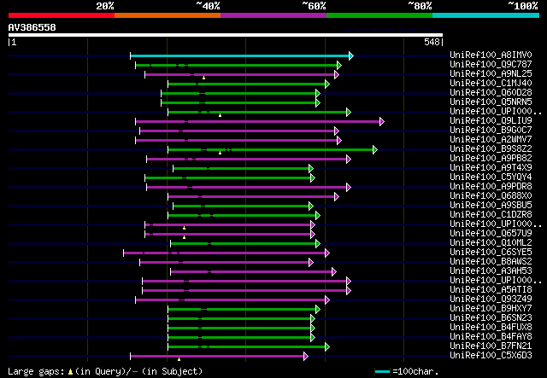Select the UniRef100_B4FAY8 label
This screenshot has width=547, height=378.
[x=491, y=337]
